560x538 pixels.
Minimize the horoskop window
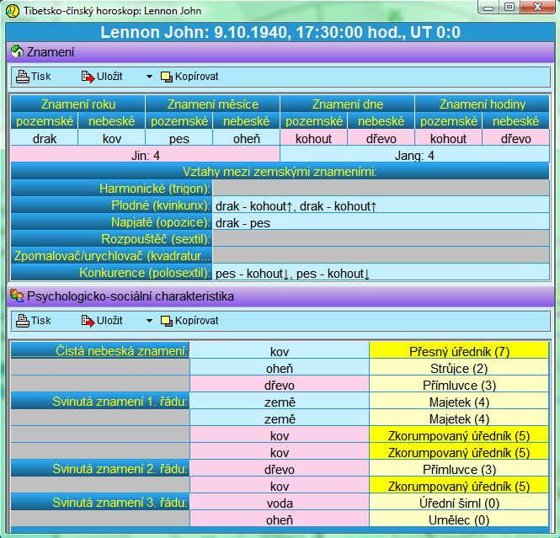[488, 7]
